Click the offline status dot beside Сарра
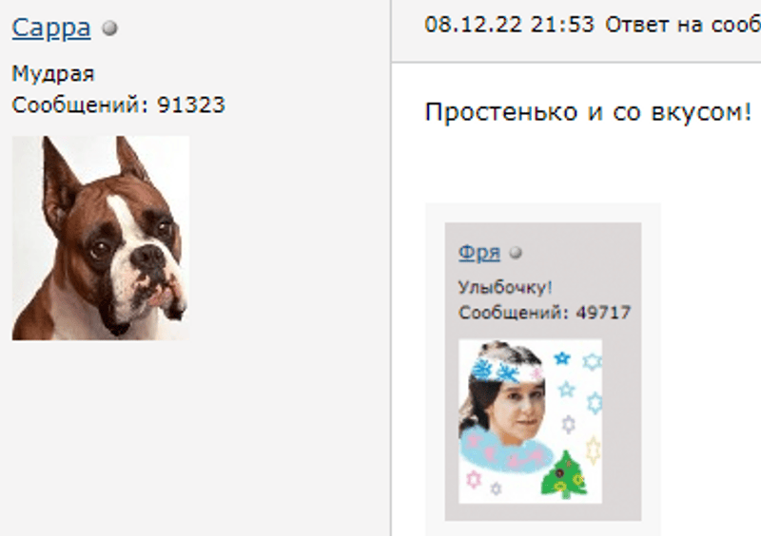This screenshot has width=761, height=536. pos(110,29)
